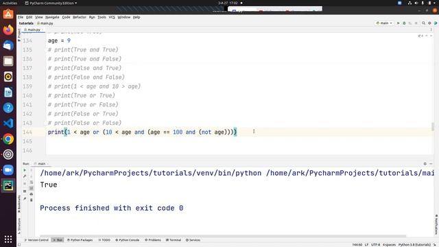Click the stop icon in top toolbar

point(416,23)
